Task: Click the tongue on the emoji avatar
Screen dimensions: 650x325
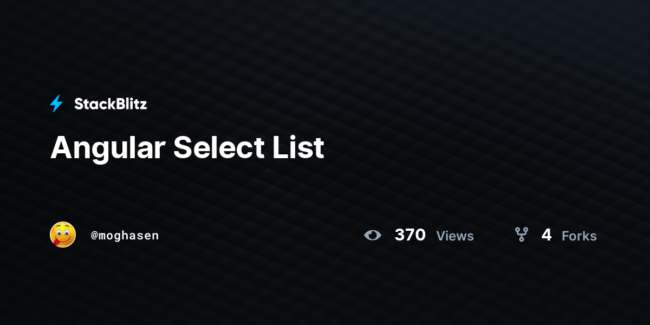Action: point(56,243)
